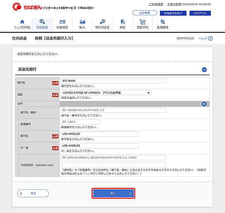Image resolution: width=225 pixels, height=213 pixels.
Task: Focus the 銀行名 field with XYZ BANK
Action: pos(113,81)
